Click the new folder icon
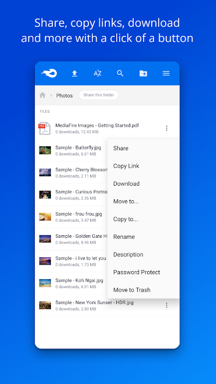Image resolution: width=216 pixels, height=384 pixels. [x=143, y=73]
